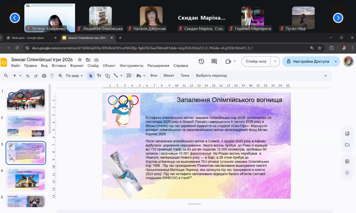Click the paint format roller icon
This screenshot has width=356, height=213.
(x=52, y=76)
